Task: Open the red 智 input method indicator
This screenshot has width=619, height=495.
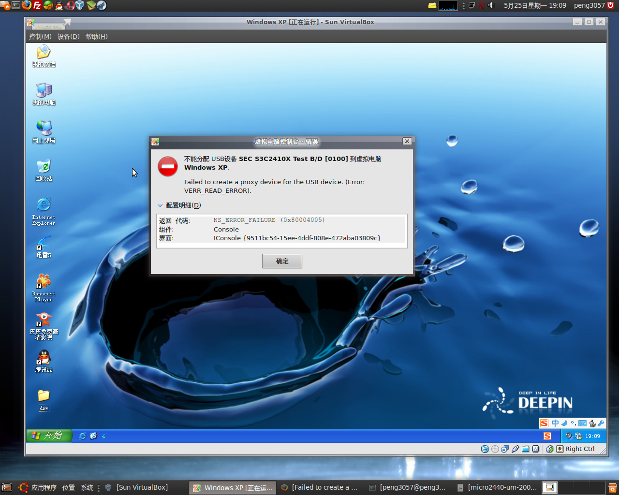Action: pyautogui.click(x=482, y=5)
